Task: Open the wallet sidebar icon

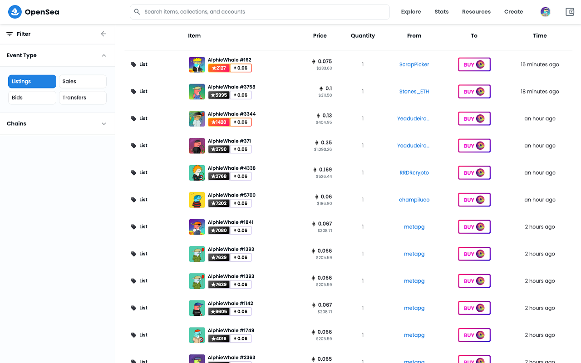Action: point(570,12)
